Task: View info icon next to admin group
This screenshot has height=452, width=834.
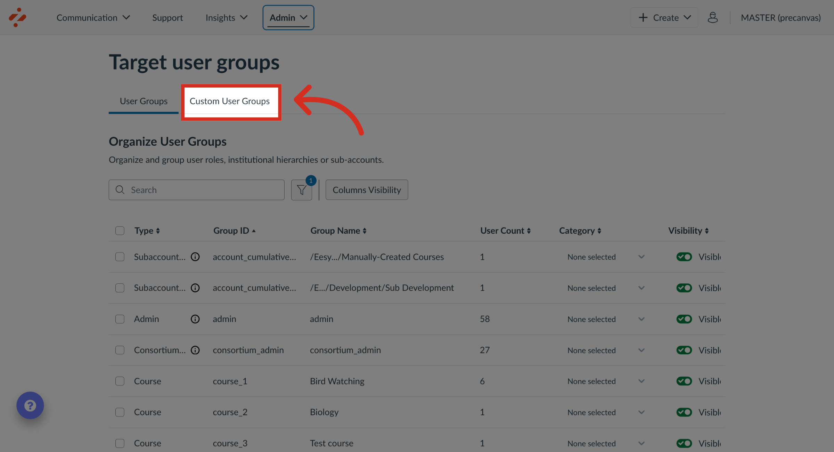Action: tap(195, 319)
